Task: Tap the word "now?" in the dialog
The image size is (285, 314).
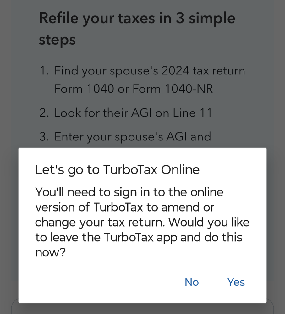Action: tap(50, 252)
